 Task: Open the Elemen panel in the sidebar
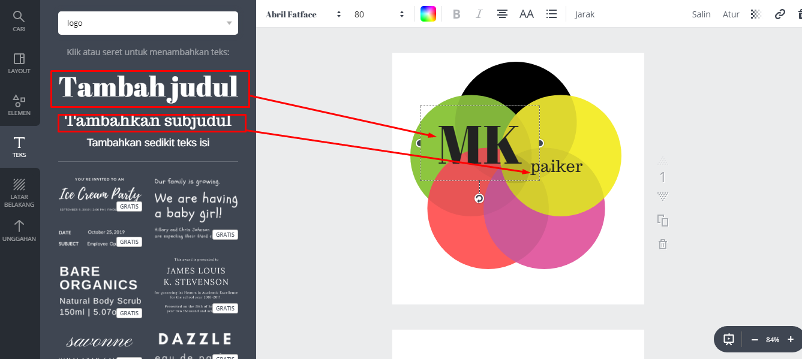click(19, 106)
